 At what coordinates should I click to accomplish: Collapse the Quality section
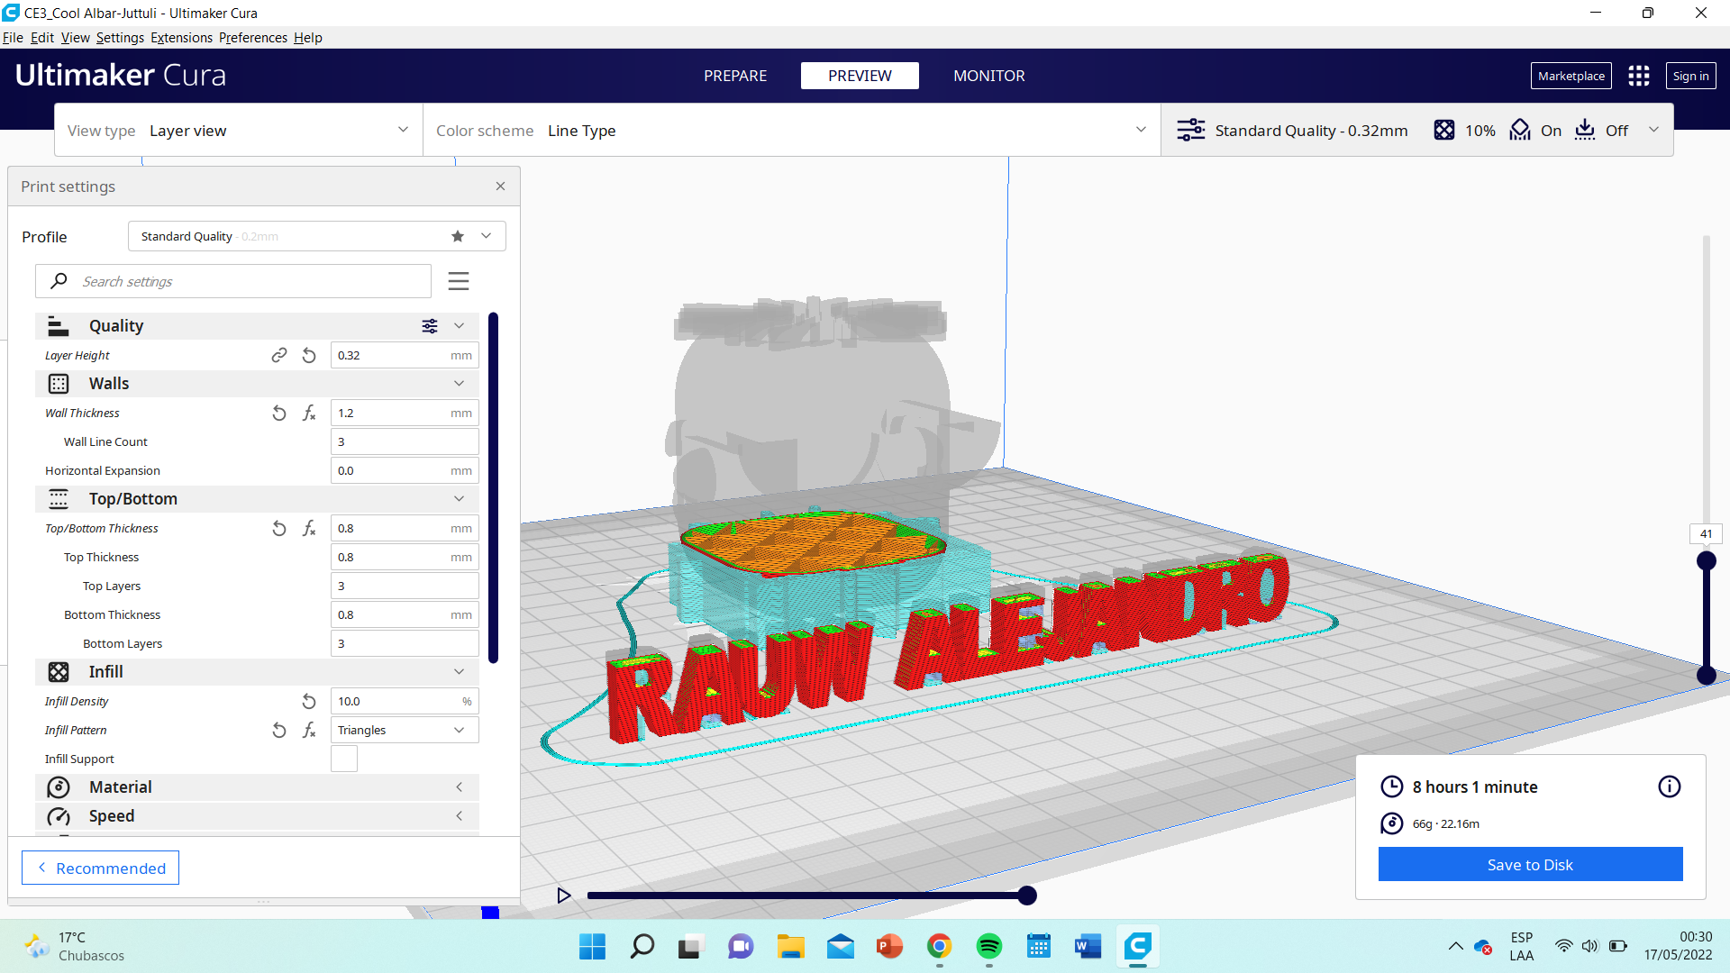(x=459, y=326)
